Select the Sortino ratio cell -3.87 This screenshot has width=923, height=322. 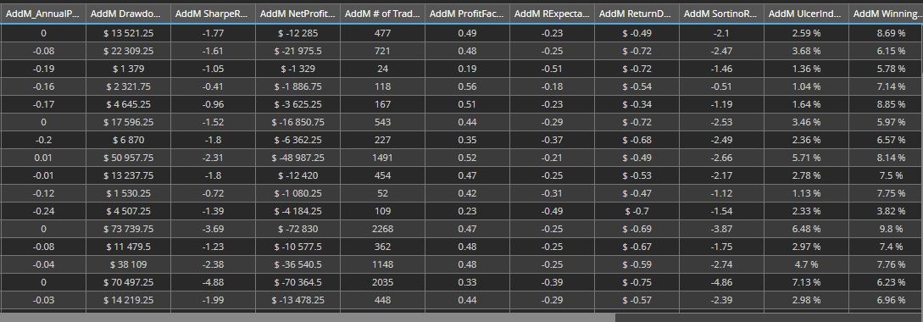(x=721, y=229)
